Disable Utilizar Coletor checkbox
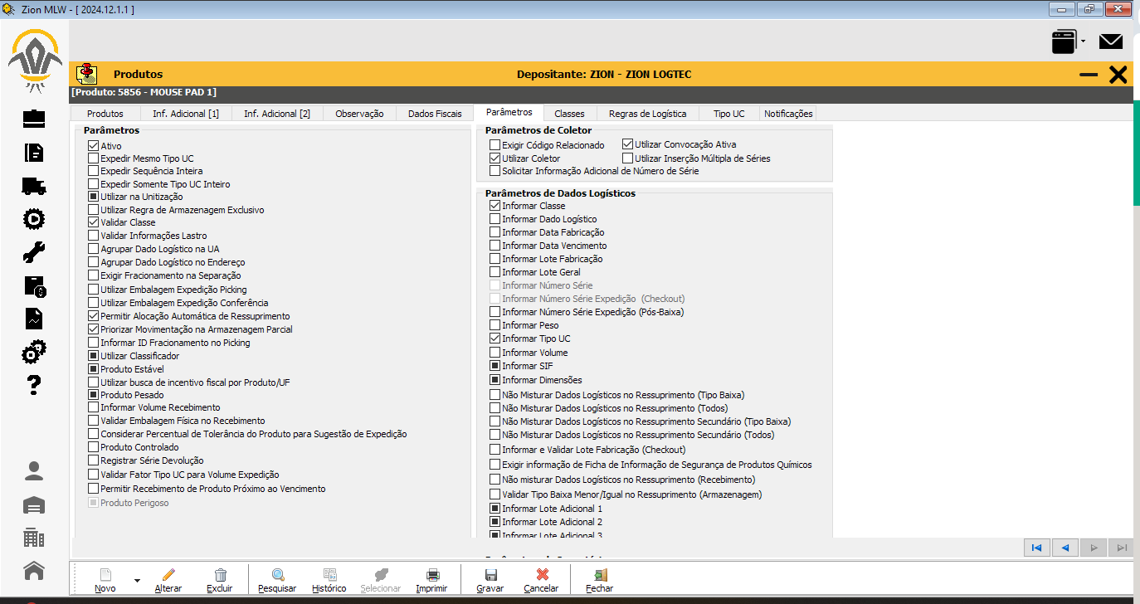The width and height of the screenshot is (1140, 604). tap(495, 158)
